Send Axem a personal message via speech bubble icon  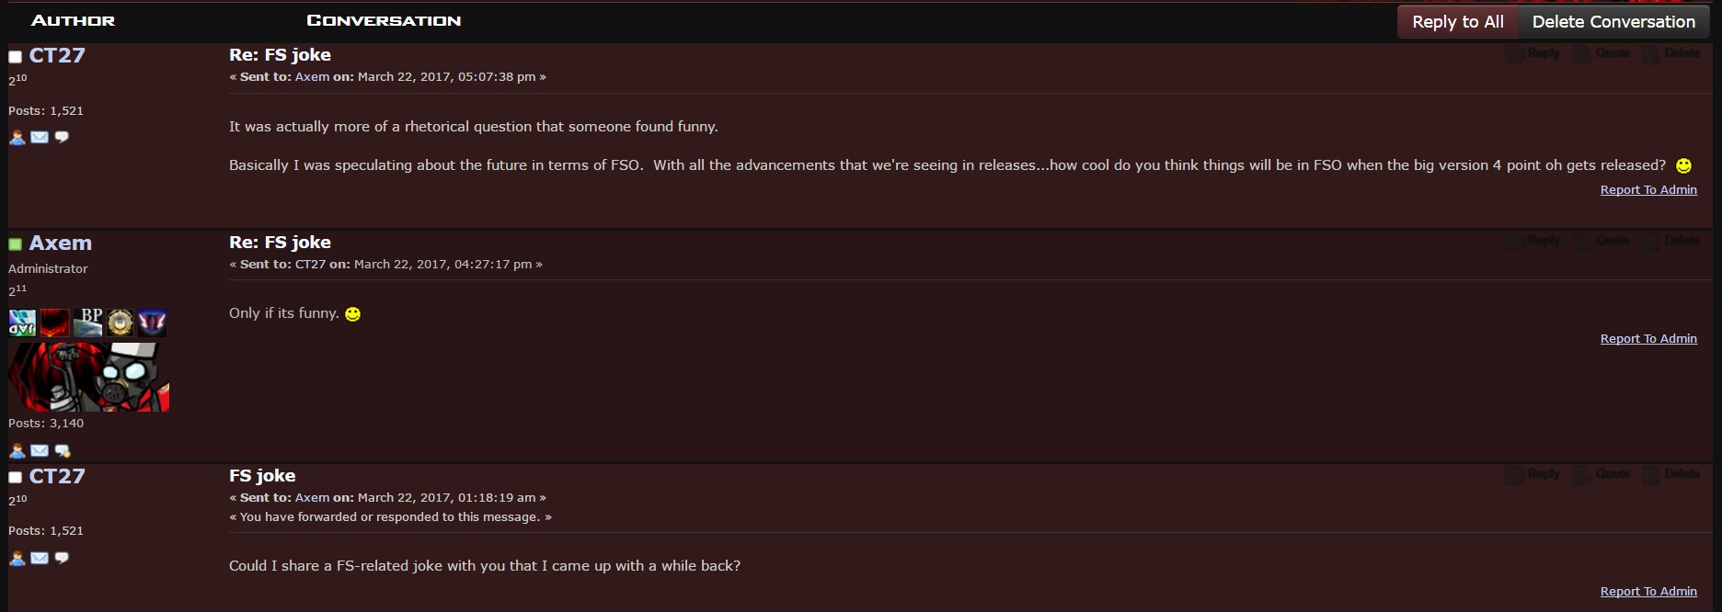[x=63, y=450]
